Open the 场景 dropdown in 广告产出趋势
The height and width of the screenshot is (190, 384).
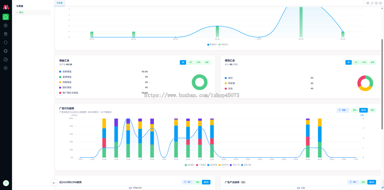pos(353,182)
